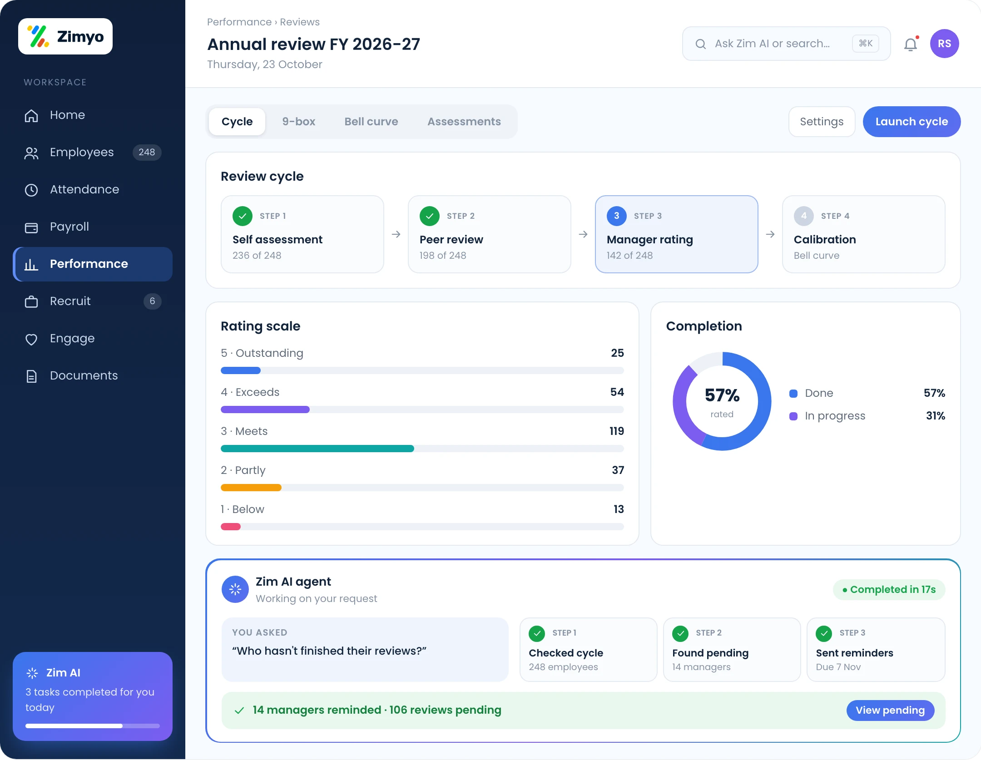Open the Bell curve tab
981x760 pixels.
click(371, 122)
